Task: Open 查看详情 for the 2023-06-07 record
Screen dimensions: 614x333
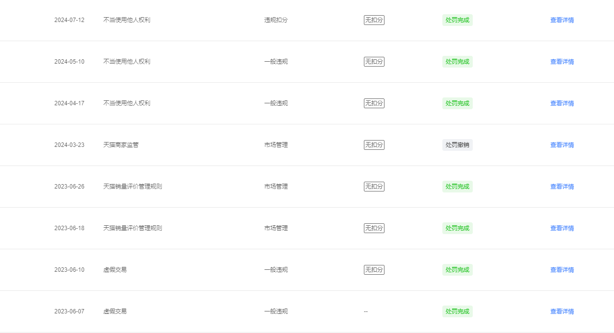Action: click(x=562, y=311)
